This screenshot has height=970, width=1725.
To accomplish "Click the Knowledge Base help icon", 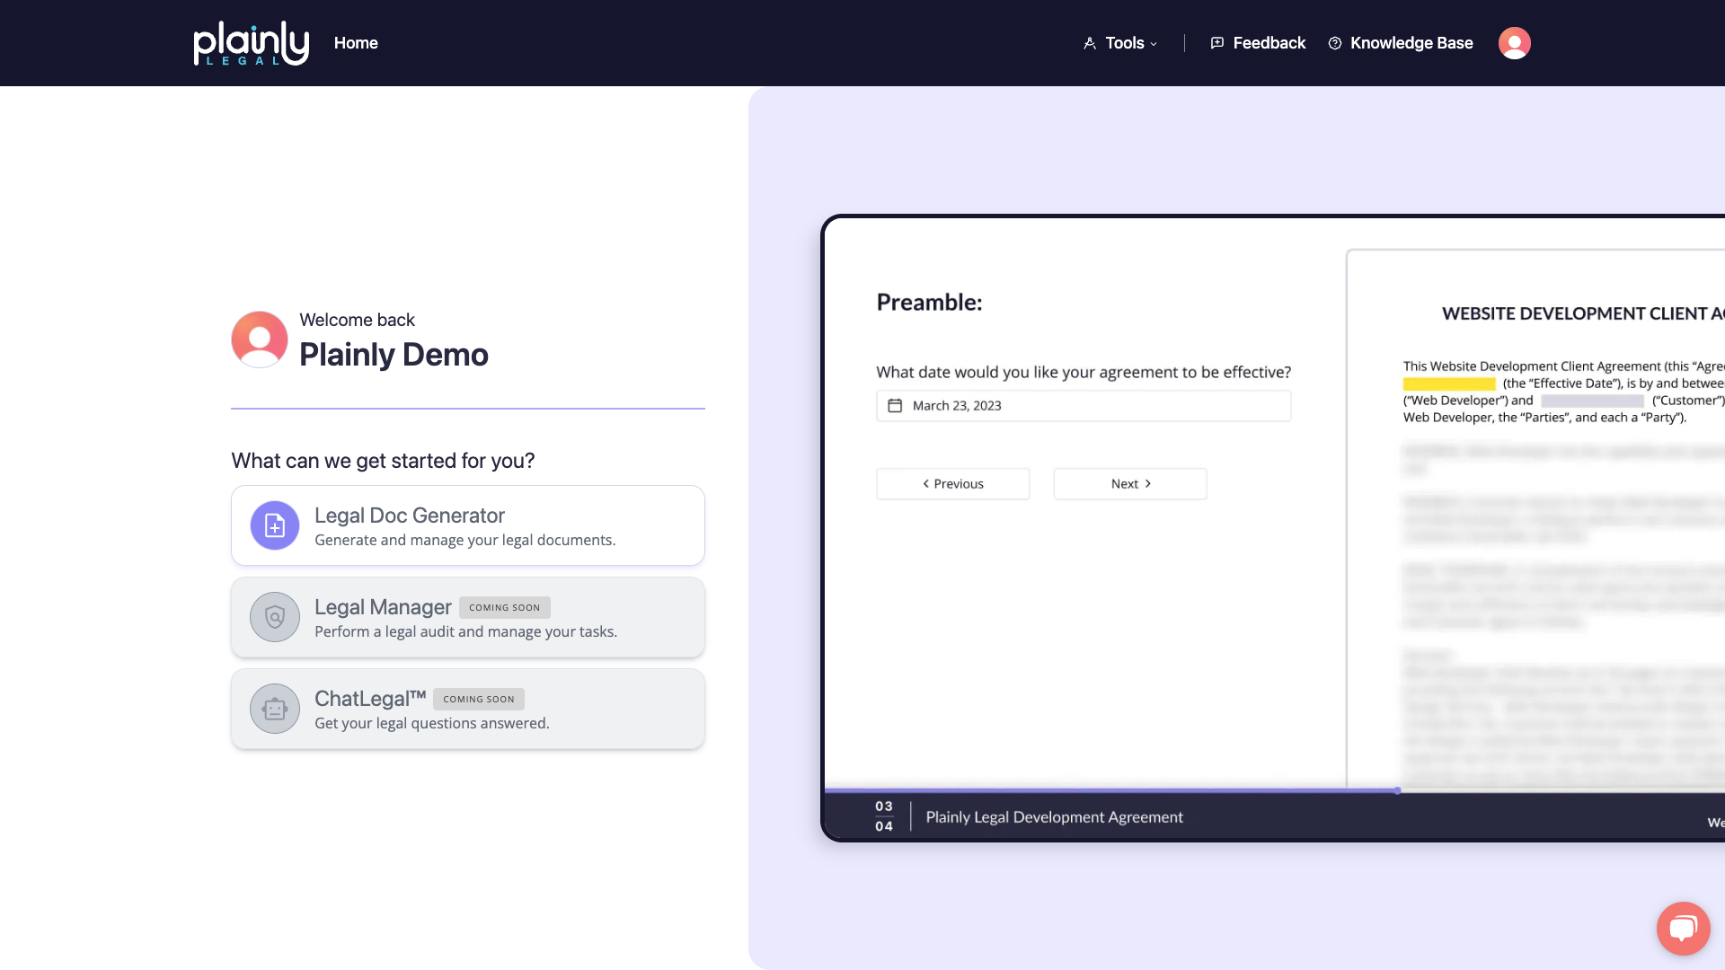I will [1335, 43].
